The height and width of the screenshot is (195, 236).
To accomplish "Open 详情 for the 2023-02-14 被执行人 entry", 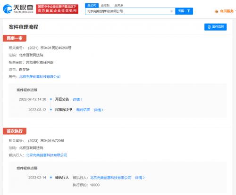I will coord(140,178).
